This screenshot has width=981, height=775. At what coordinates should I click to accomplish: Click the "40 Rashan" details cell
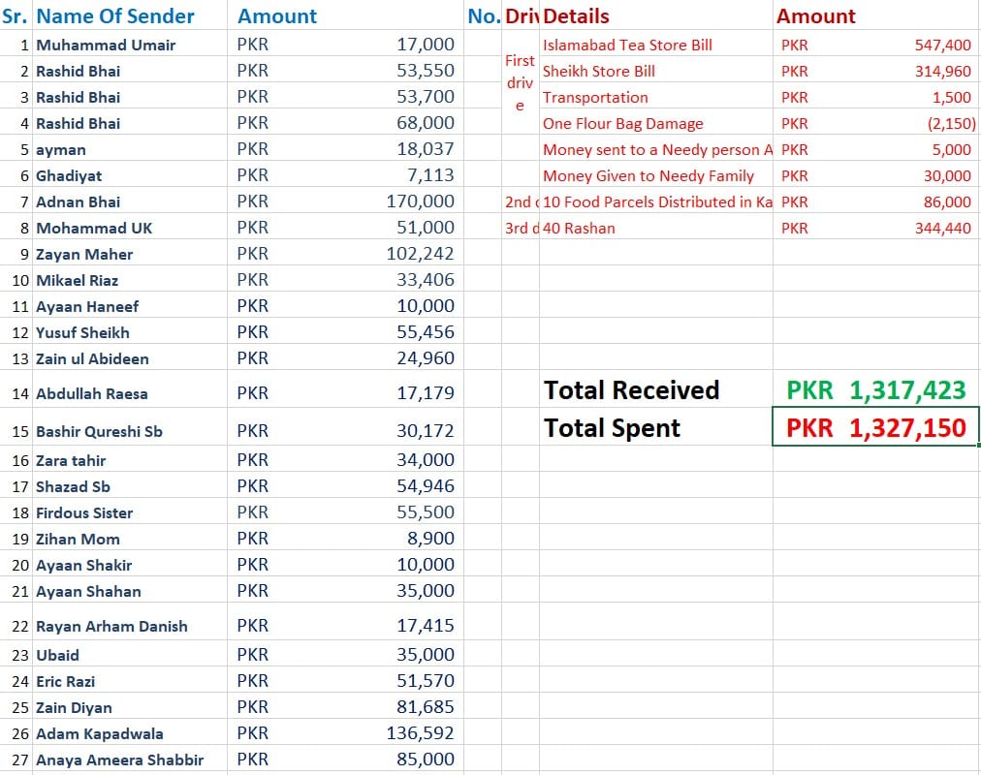(579, 228)
